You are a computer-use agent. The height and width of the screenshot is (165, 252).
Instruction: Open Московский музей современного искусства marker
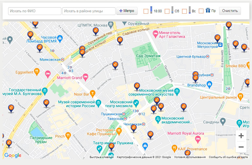coord(177,92)
